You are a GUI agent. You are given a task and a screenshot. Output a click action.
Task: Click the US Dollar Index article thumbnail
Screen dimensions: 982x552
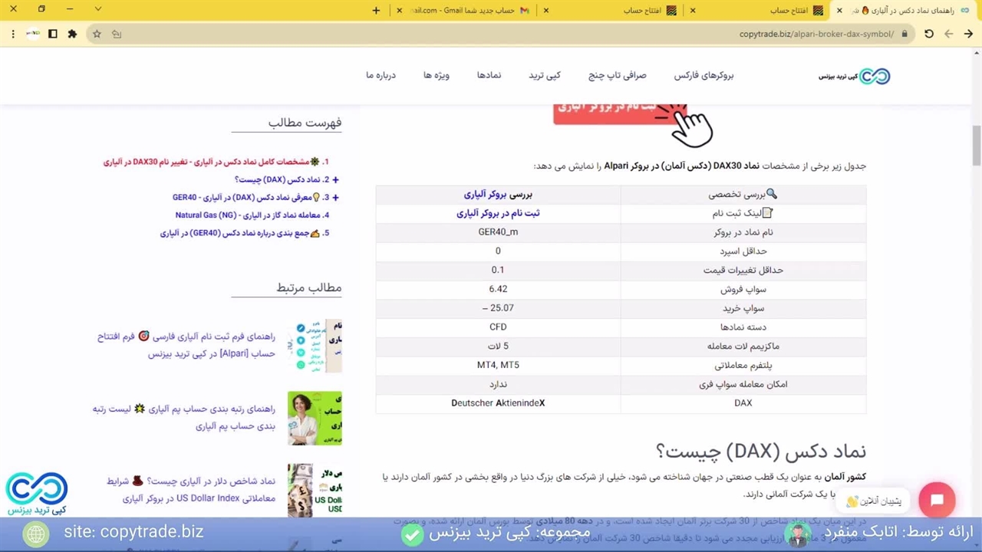point(315,490)
